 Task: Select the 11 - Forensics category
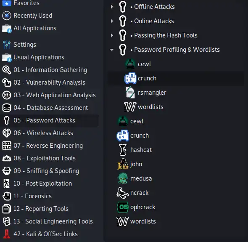[49, 196]
